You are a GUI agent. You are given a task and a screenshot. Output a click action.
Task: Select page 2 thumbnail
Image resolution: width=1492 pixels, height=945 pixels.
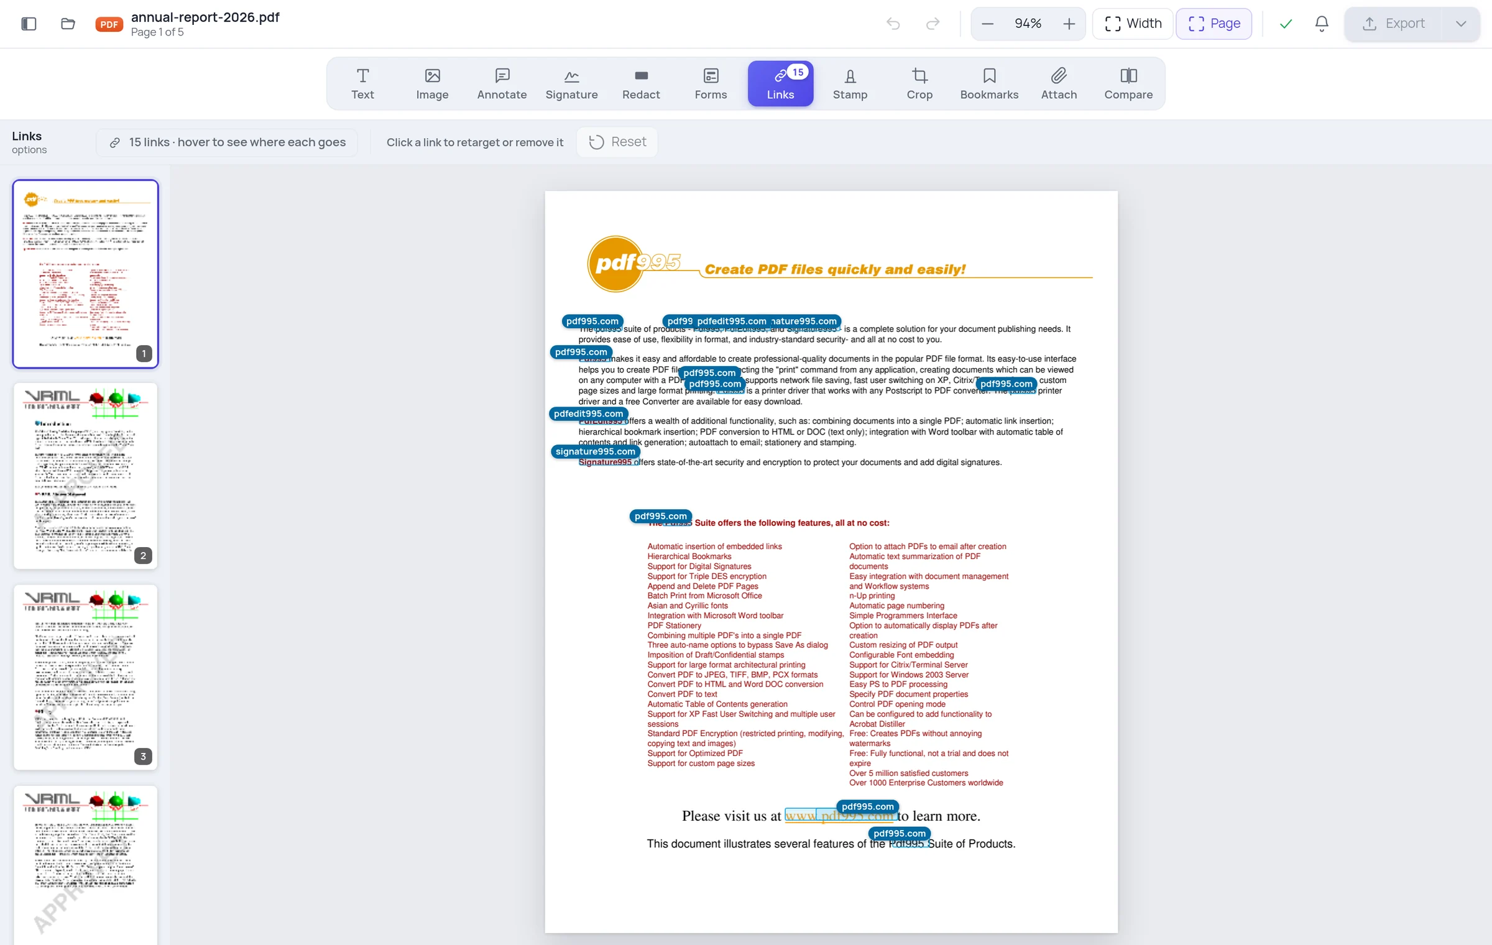[x=86, y=476]
